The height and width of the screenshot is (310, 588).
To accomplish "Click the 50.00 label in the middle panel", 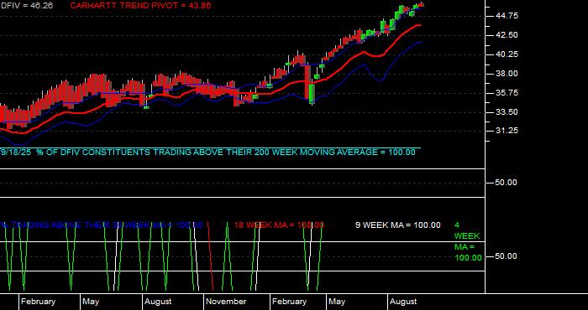I will (x=507, y=183).
